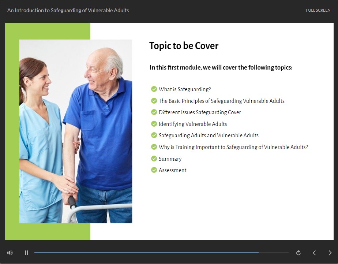This screenshot has width=338, height=264.
Task: Advance to the next slide arrow
Action: pos(330,253)
